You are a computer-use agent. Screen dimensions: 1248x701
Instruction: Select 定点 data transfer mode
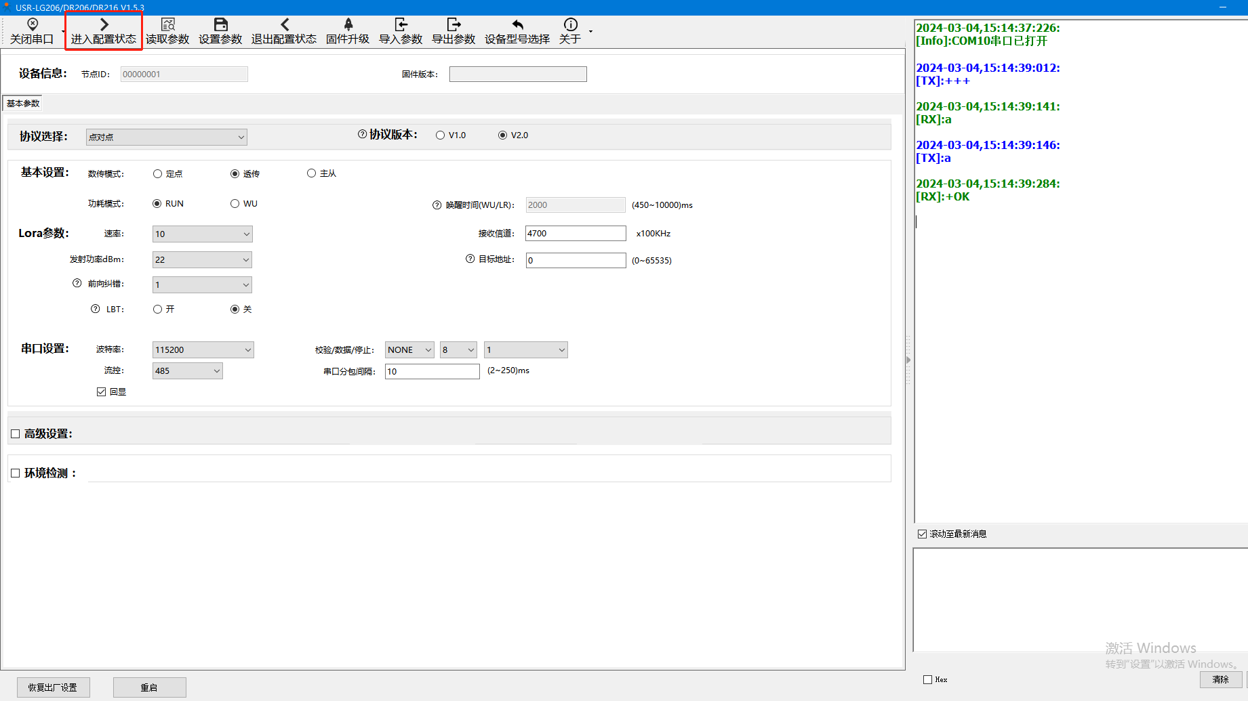coord(158,174)
